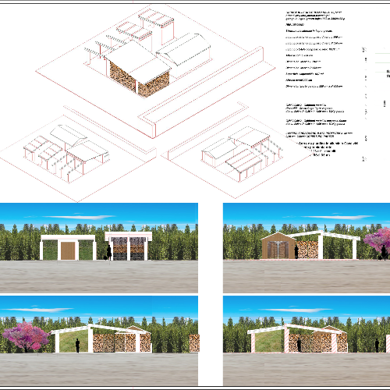
Task: Click the long retaining wall in main axonometric
Action: [203, 91]
